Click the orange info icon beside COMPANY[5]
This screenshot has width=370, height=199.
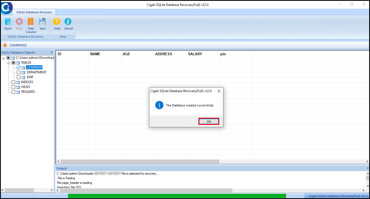(5, 45)
